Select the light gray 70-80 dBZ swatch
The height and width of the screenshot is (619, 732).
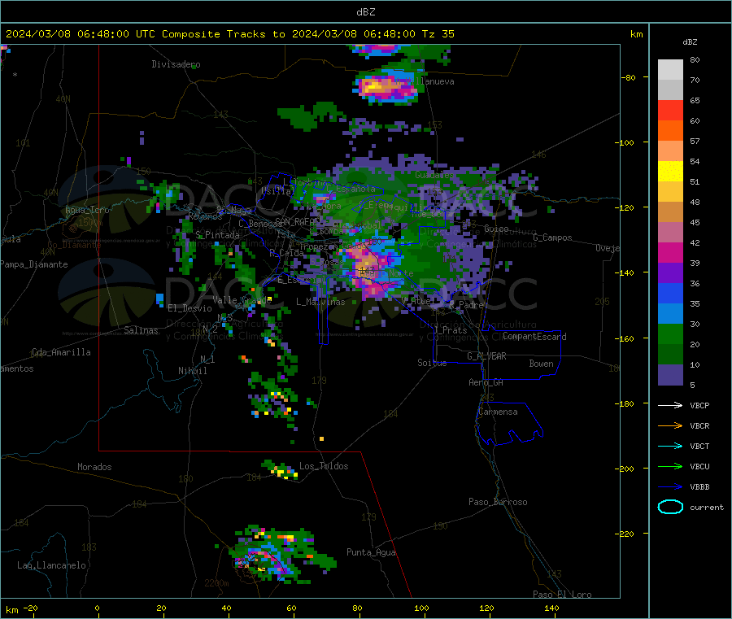(x=670, y=70)
